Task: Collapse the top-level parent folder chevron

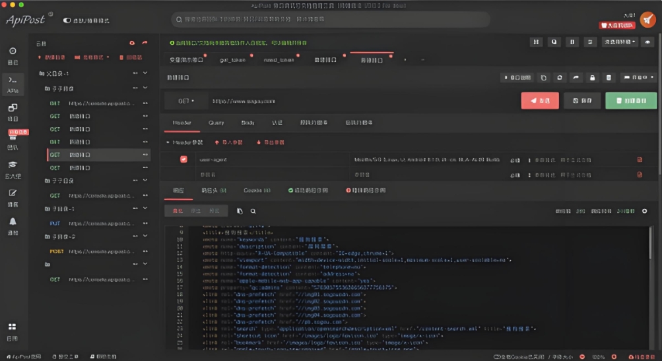Action: 145,73
